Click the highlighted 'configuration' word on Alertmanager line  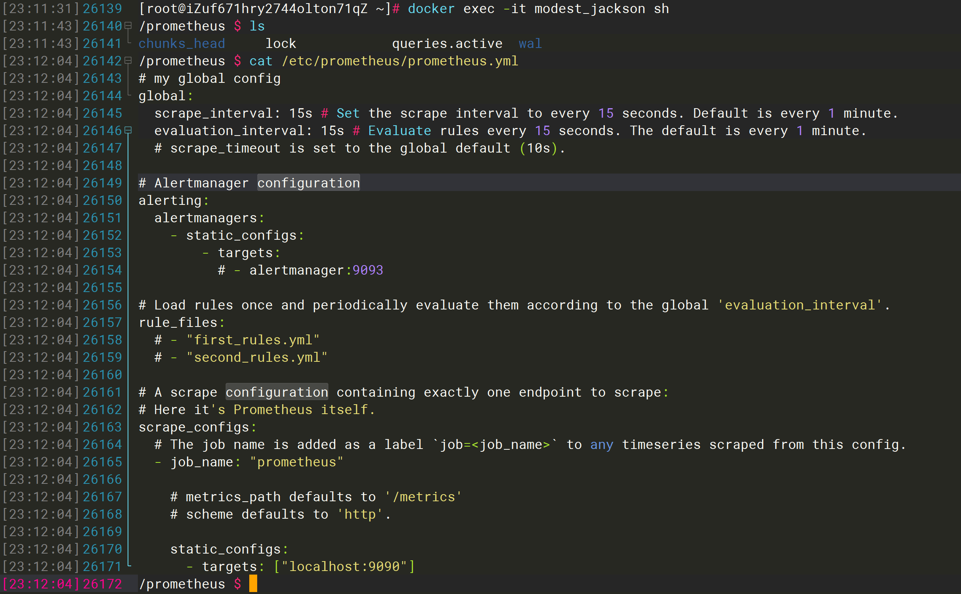pyautogui.click(x=308, y=183)
